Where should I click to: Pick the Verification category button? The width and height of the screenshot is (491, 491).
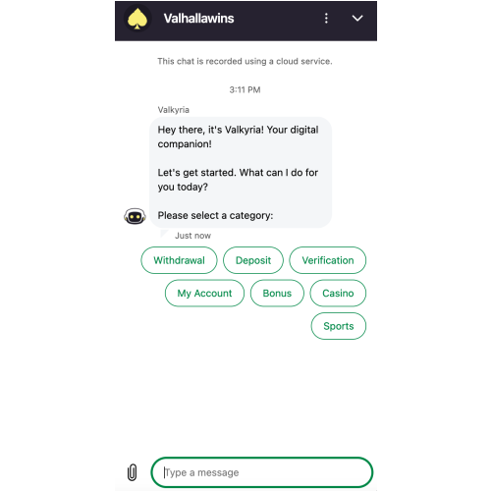tap(327, 260)
